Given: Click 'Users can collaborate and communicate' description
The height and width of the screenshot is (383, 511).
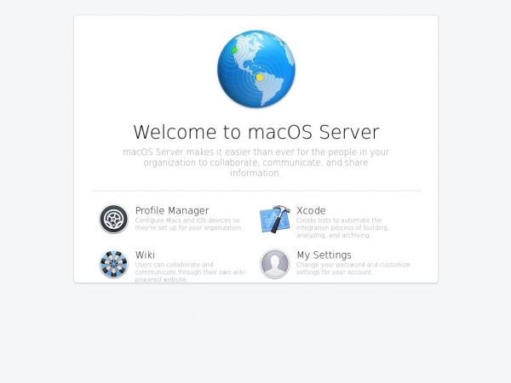Looking at the screenshot, I should point(191,272).
